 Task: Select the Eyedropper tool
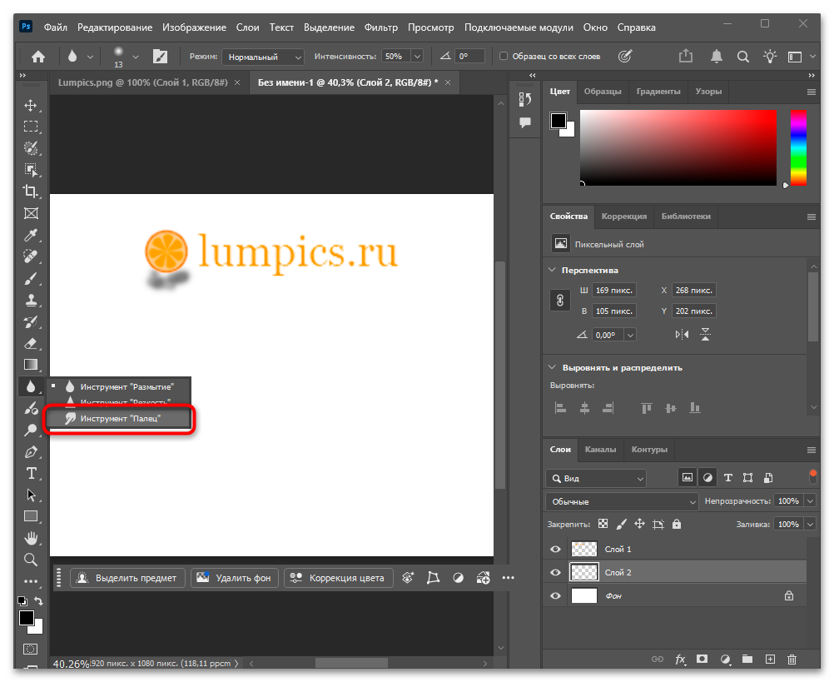click(31, 235)
